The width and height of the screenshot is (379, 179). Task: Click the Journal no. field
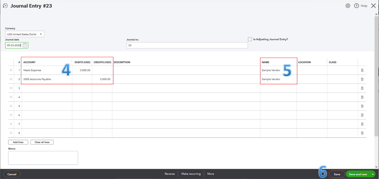click(187, 45)
